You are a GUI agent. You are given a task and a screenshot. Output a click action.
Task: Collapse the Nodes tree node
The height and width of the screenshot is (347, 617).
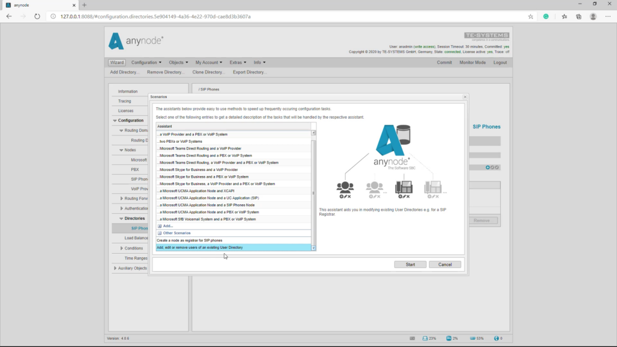[121, 150]
